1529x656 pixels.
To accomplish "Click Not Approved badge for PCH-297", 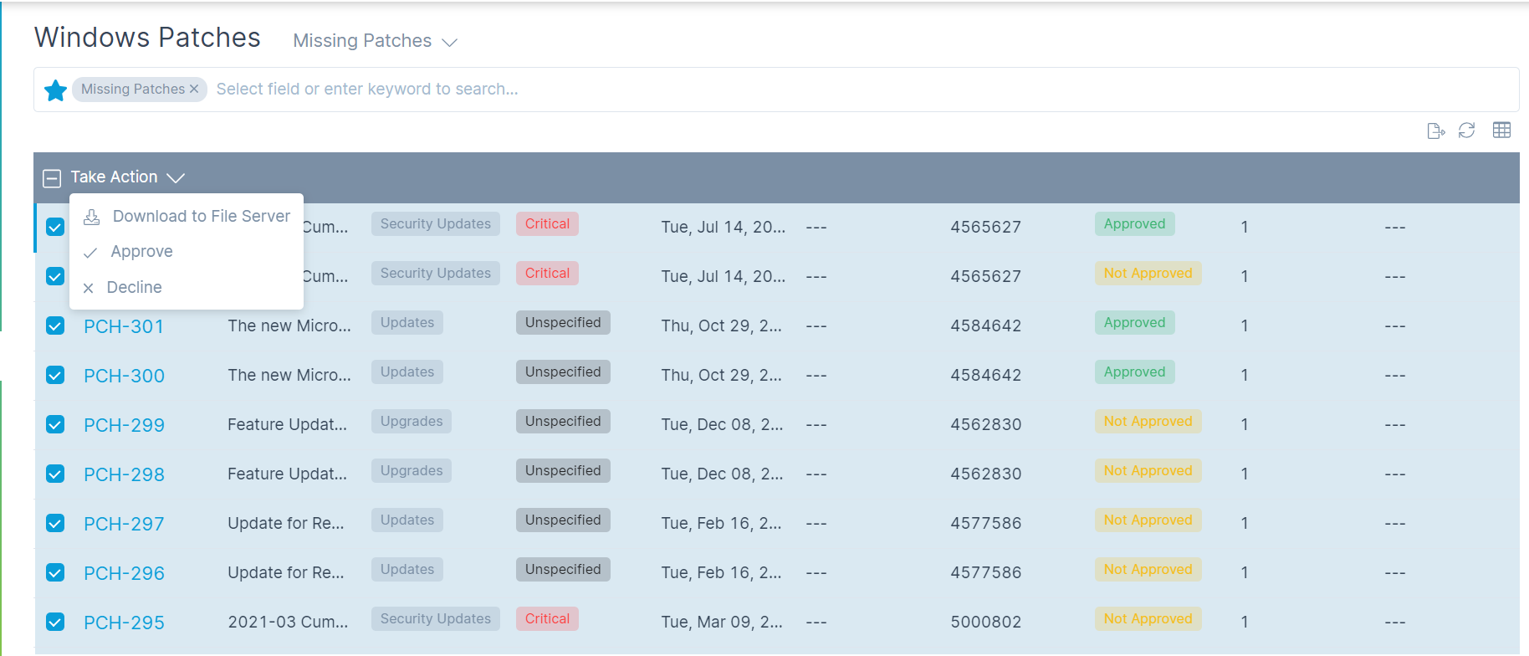I will click(1148, 520).
